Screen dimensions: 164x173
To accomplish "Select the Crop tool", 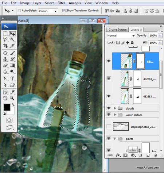I will 5,46.
